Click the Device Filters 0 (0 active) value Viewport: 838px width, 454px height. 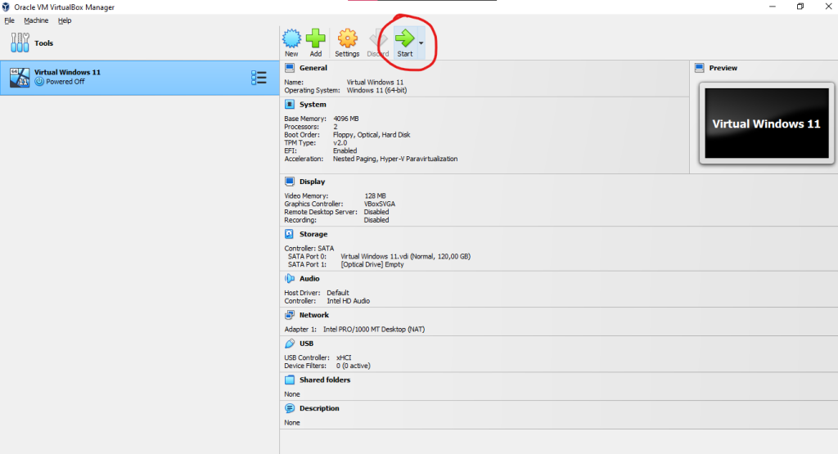[x=354, y=366]
